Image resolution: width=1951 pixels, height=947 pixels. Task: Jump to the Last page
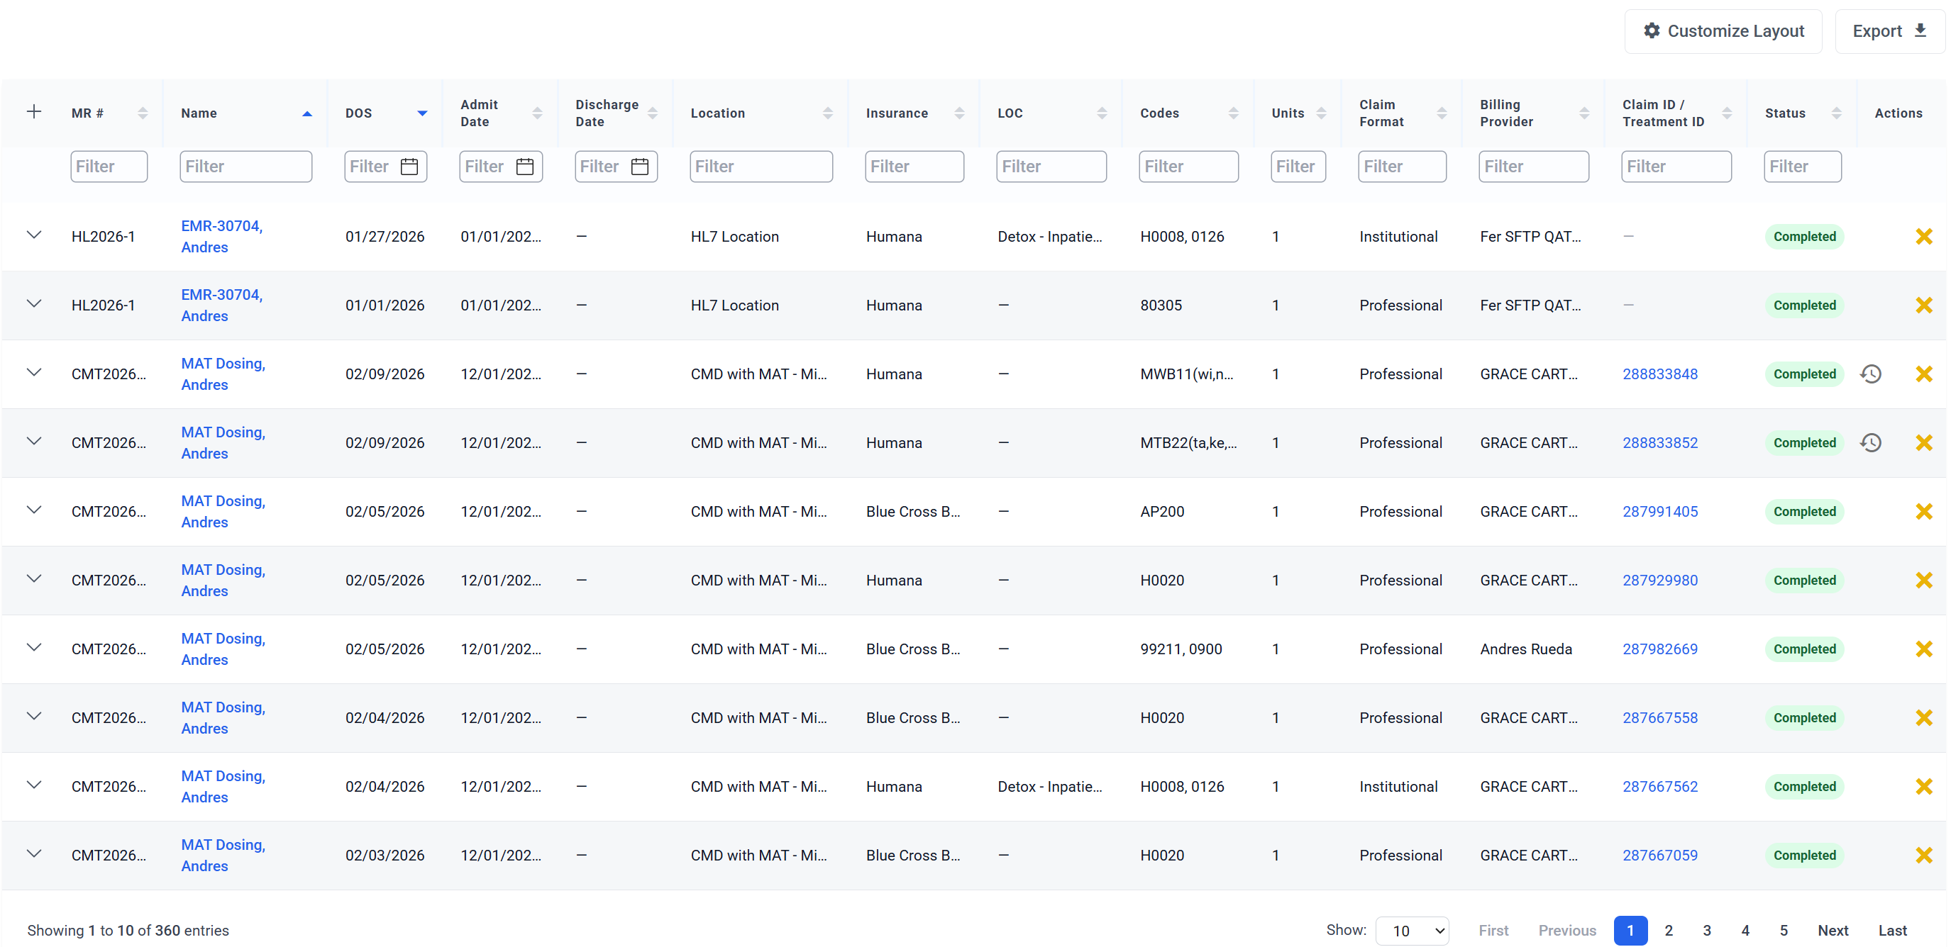[1891, 931]
